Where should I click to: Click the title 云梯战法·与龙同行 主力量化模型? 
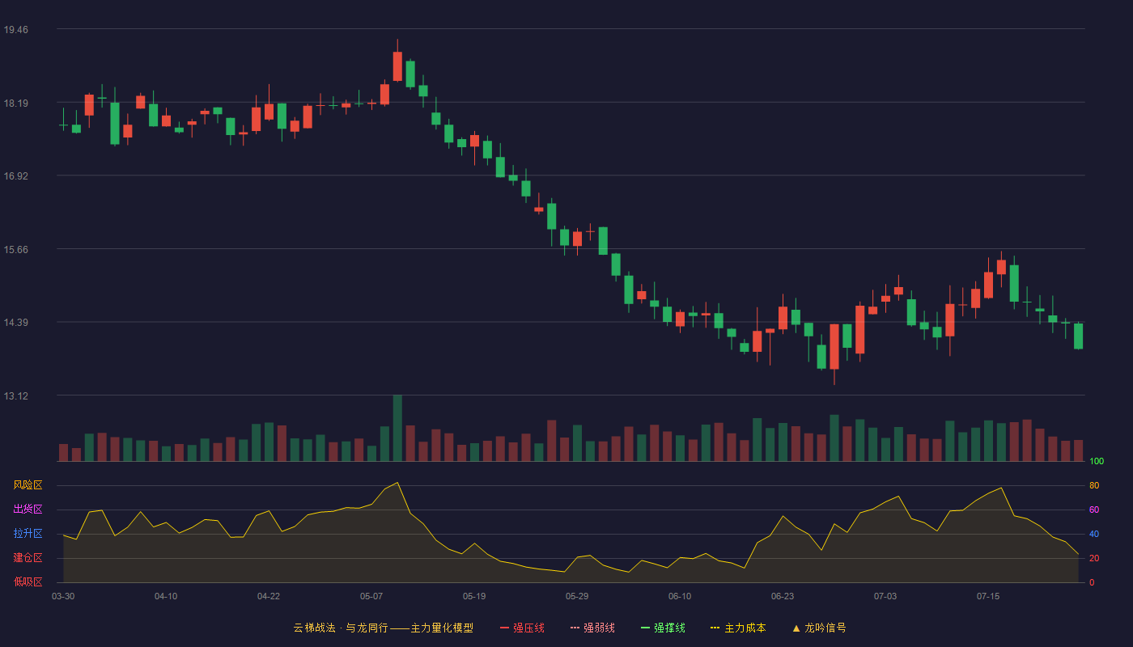coord(383,628)
